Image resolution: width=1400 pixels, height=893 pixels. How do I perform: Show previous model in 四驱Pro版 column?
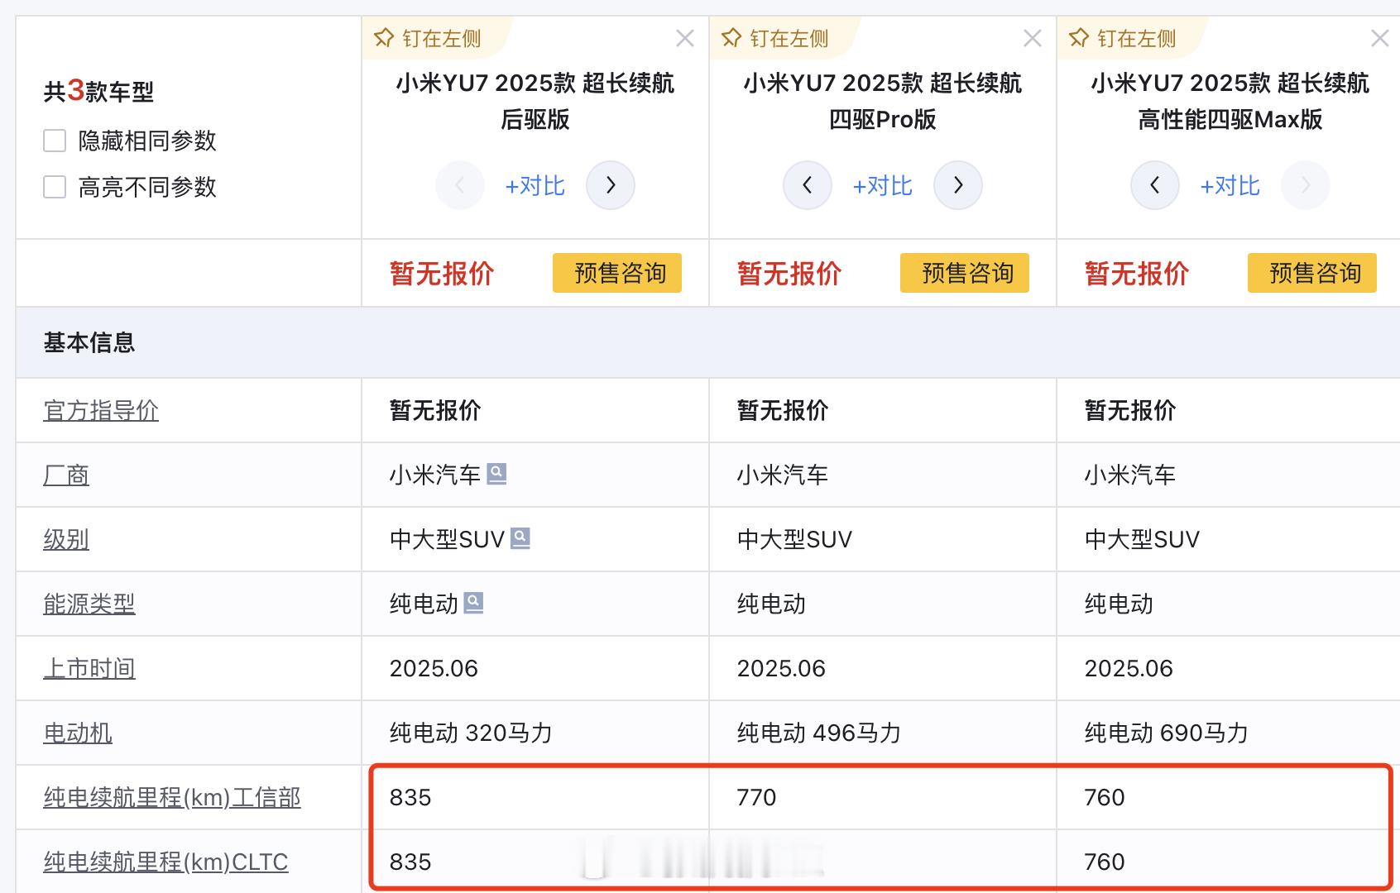(x=808, y=185)
